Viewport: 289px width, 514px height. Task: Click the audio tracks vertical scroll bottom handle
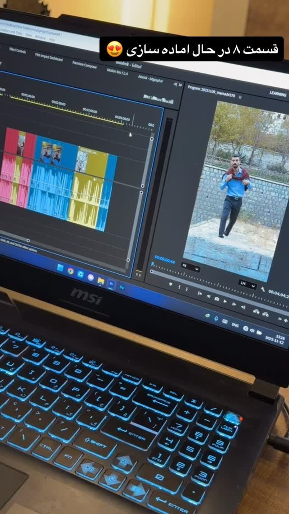(x=128, y=260)
